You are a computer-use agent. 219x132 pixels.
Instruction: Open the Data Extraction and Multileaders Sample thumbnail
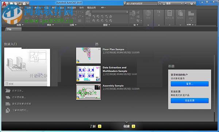coord(88,74)
